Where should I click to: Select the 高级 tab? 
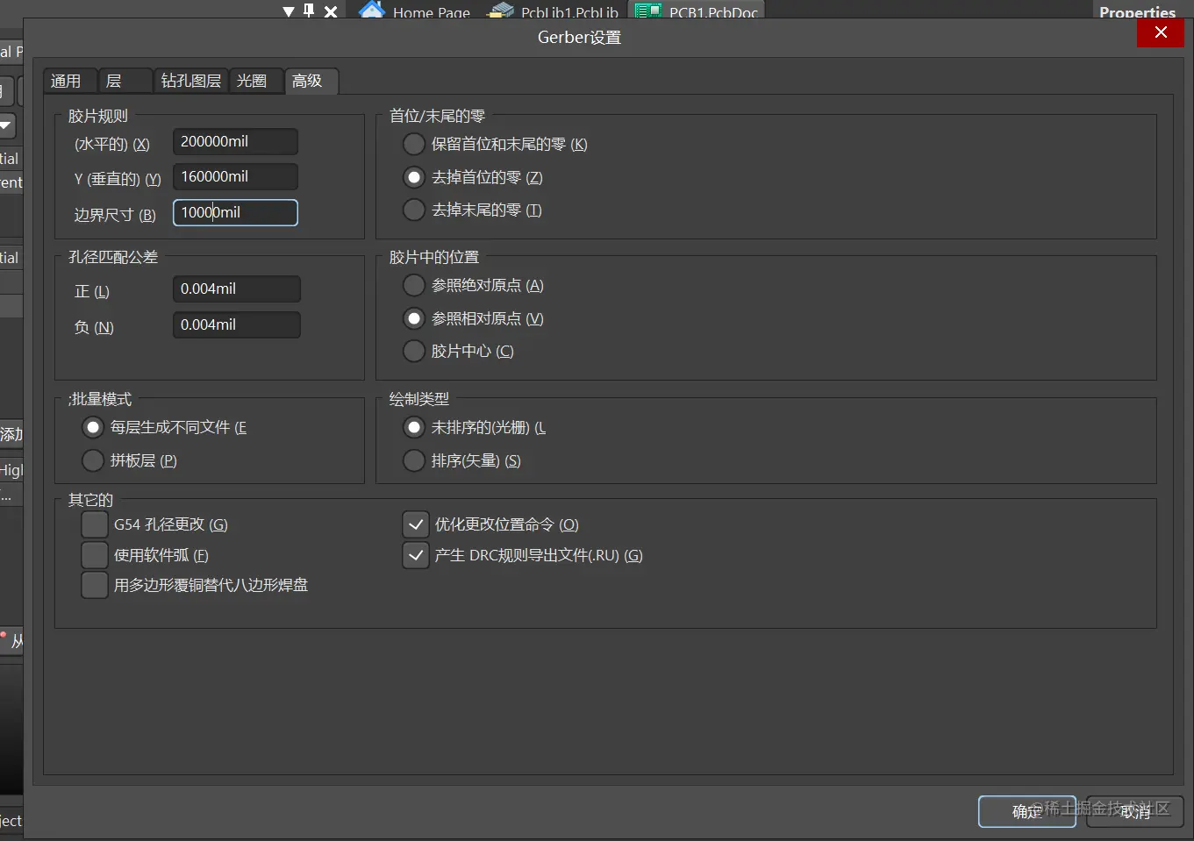click(311, 81)
